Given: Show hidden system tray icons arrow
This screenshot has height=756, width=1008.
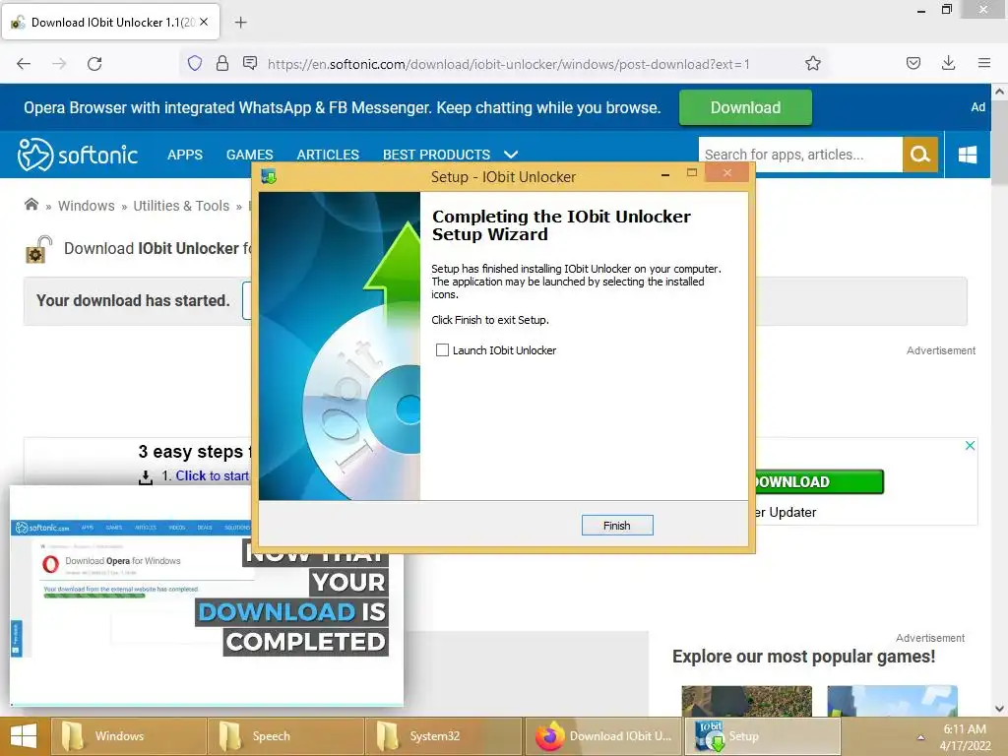Looking at the screenshot, I should tap(920, 737).
